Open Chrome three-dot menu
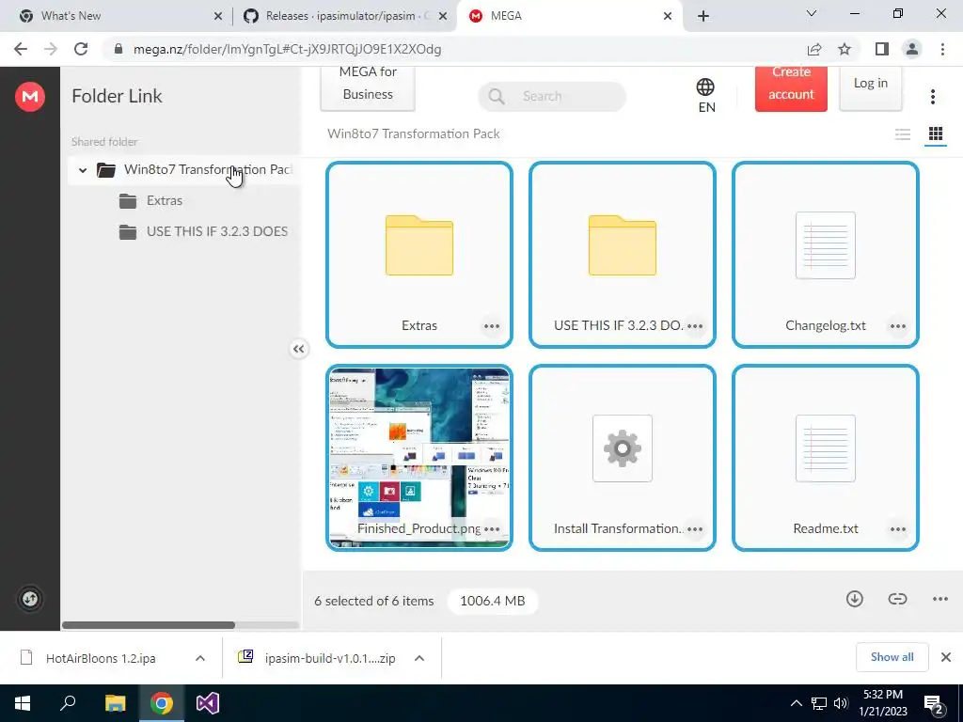The image size is (963, 722). (942, 49)
